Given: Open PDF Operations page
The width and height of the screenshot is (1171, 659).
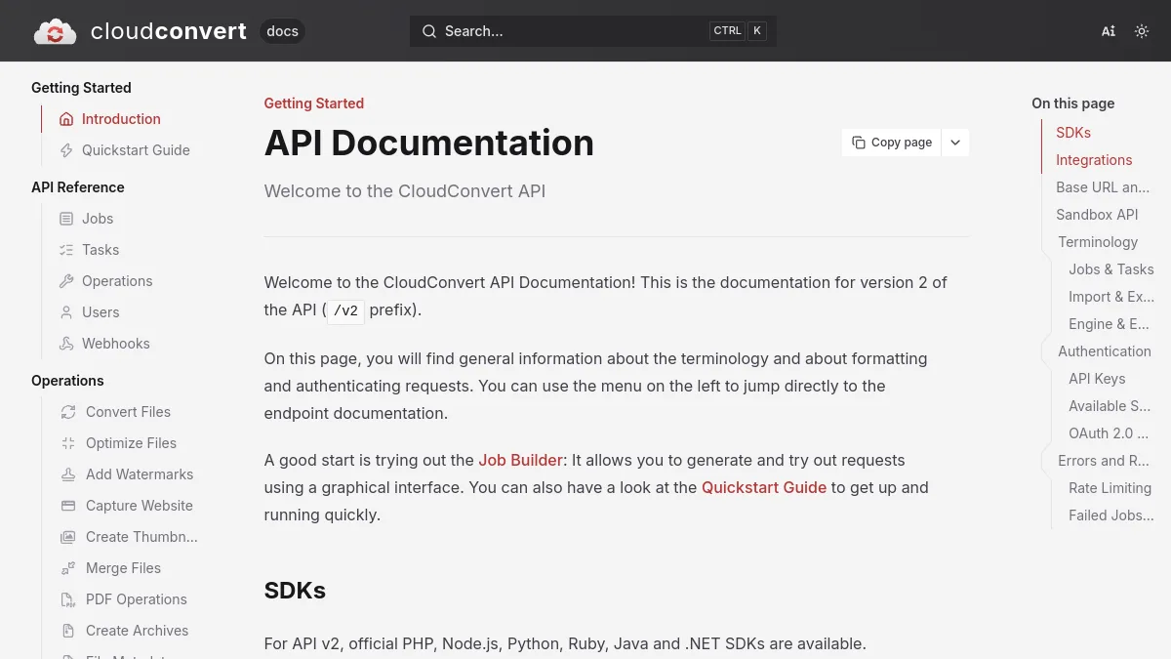Looking at the screenshot, I should [x=137, y=599].
